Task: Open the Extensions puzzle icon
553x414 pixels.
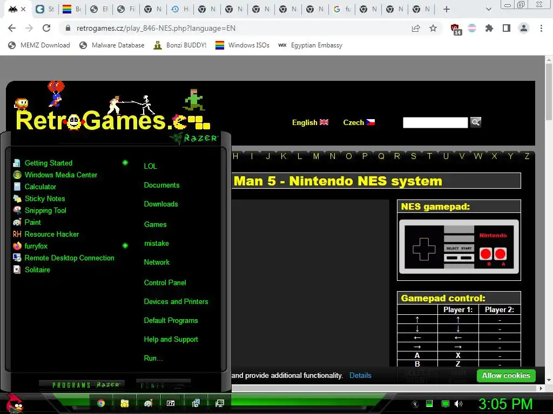Action: click(489, 28)
